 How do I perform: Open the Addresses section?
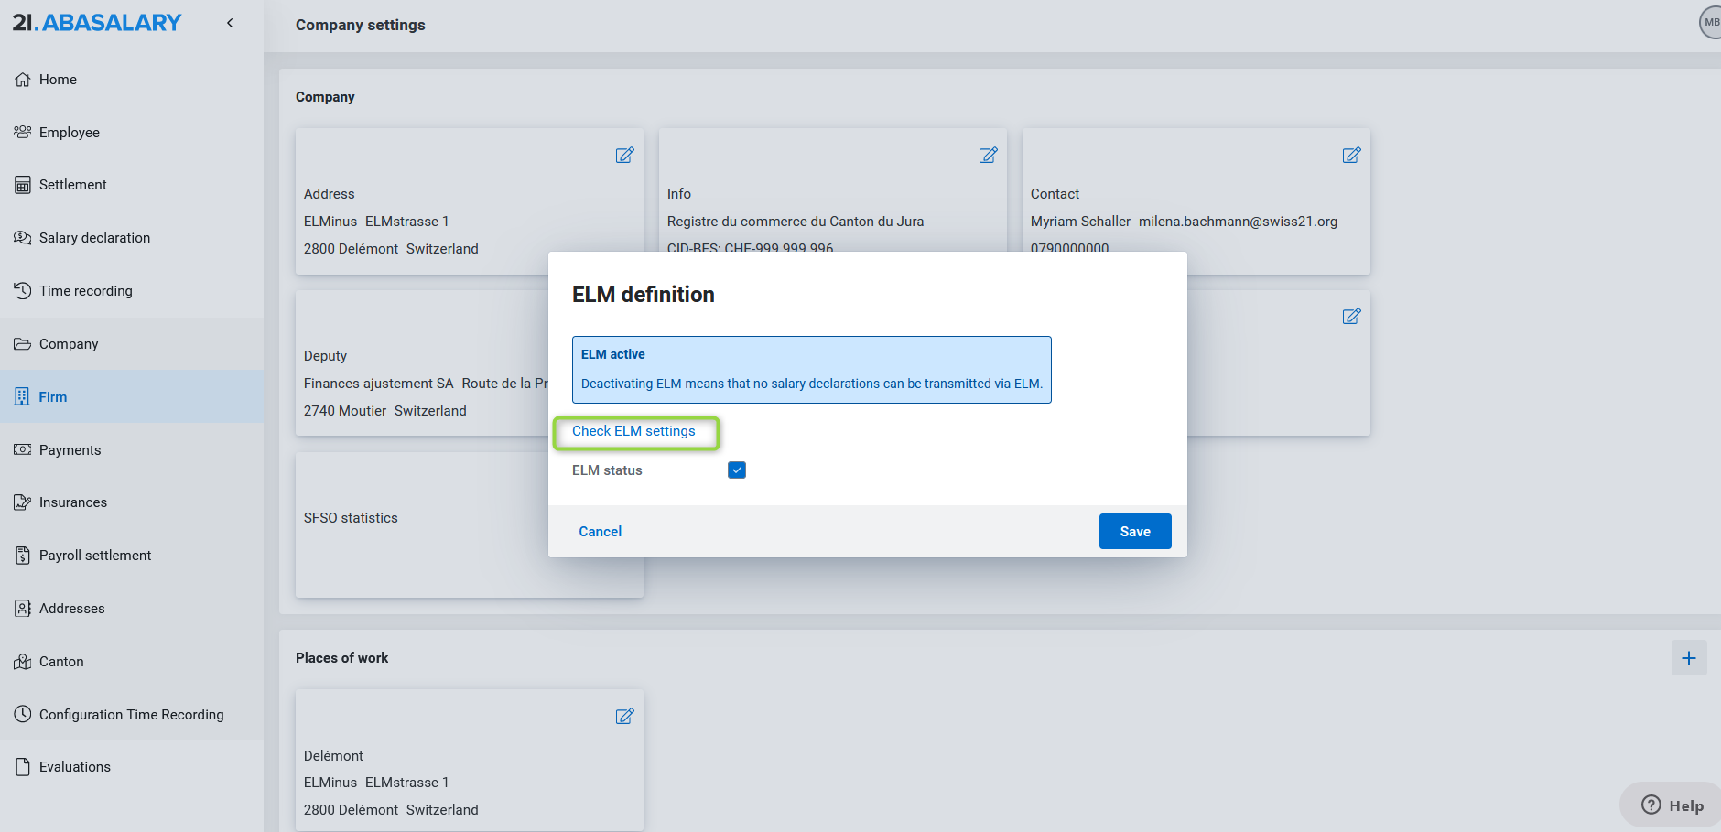pos(72,608)
